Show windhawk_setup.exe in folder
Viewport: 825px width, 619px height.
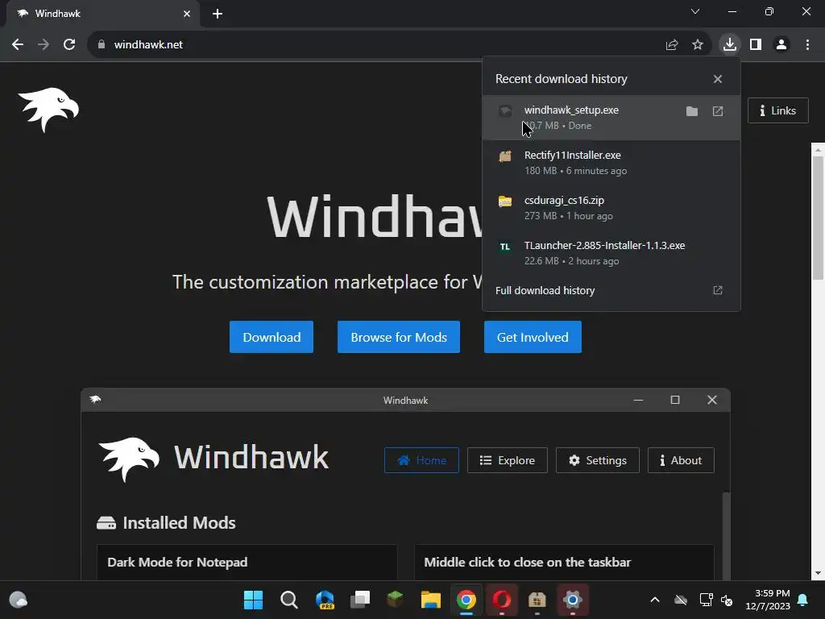(692, 111)
